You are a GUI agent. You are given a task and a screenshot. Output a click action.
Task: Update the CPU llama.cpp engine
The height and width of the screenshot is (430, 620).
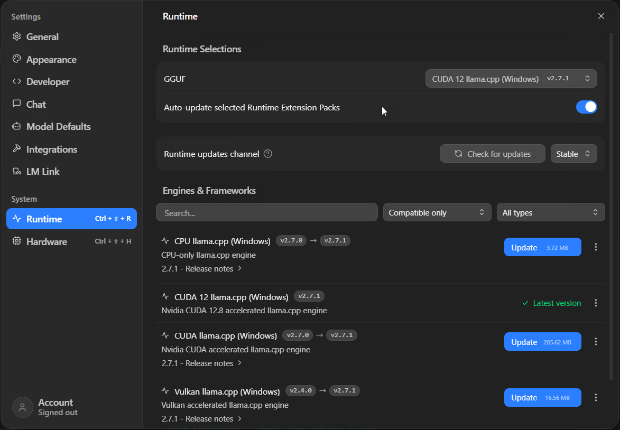tap(542, 247)
